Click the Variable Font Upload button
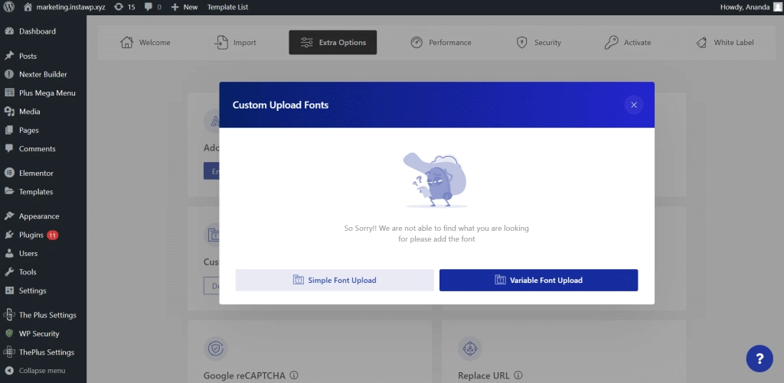 pyautogui.click(x=538, y=281)
